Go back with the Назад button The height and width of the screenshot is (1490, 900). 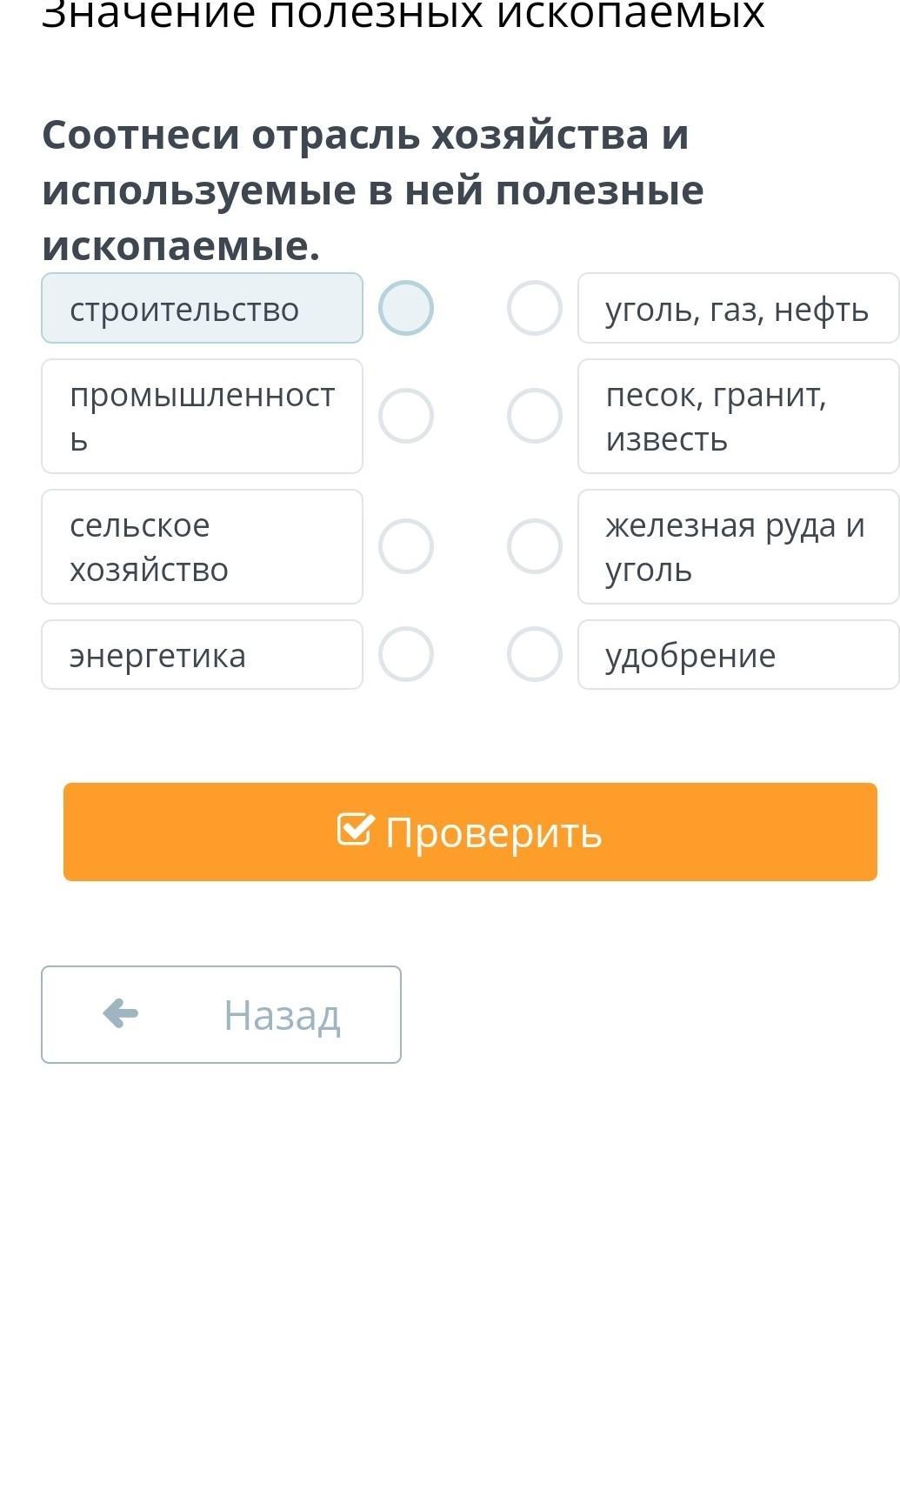click(x=221, y=1014)
